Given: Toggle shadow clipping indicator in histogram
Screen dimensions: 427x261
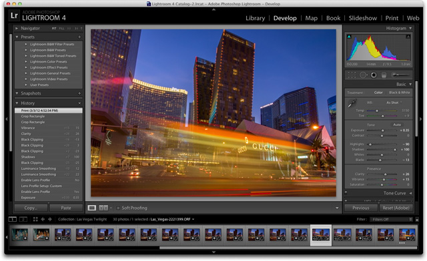Looking at the screenshot, I should tap(349, 36).
